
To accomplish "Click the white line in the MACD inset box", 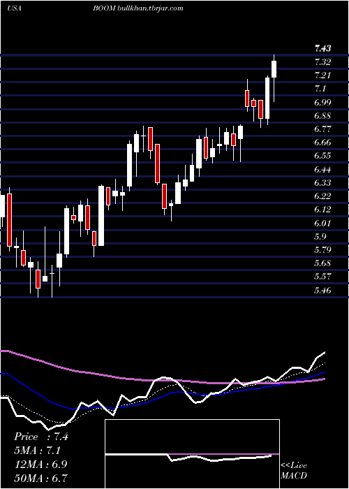I will (188, 457).
